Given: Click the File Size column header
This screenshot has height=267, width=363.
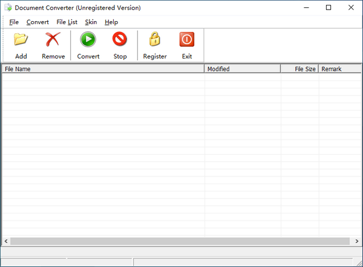Looking at the screenshot, I should [299, 69].
